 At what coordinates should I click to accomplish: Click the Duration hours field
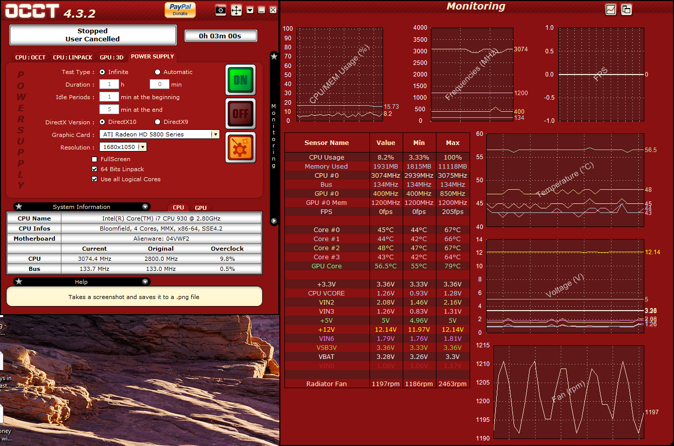click(109, 85)
